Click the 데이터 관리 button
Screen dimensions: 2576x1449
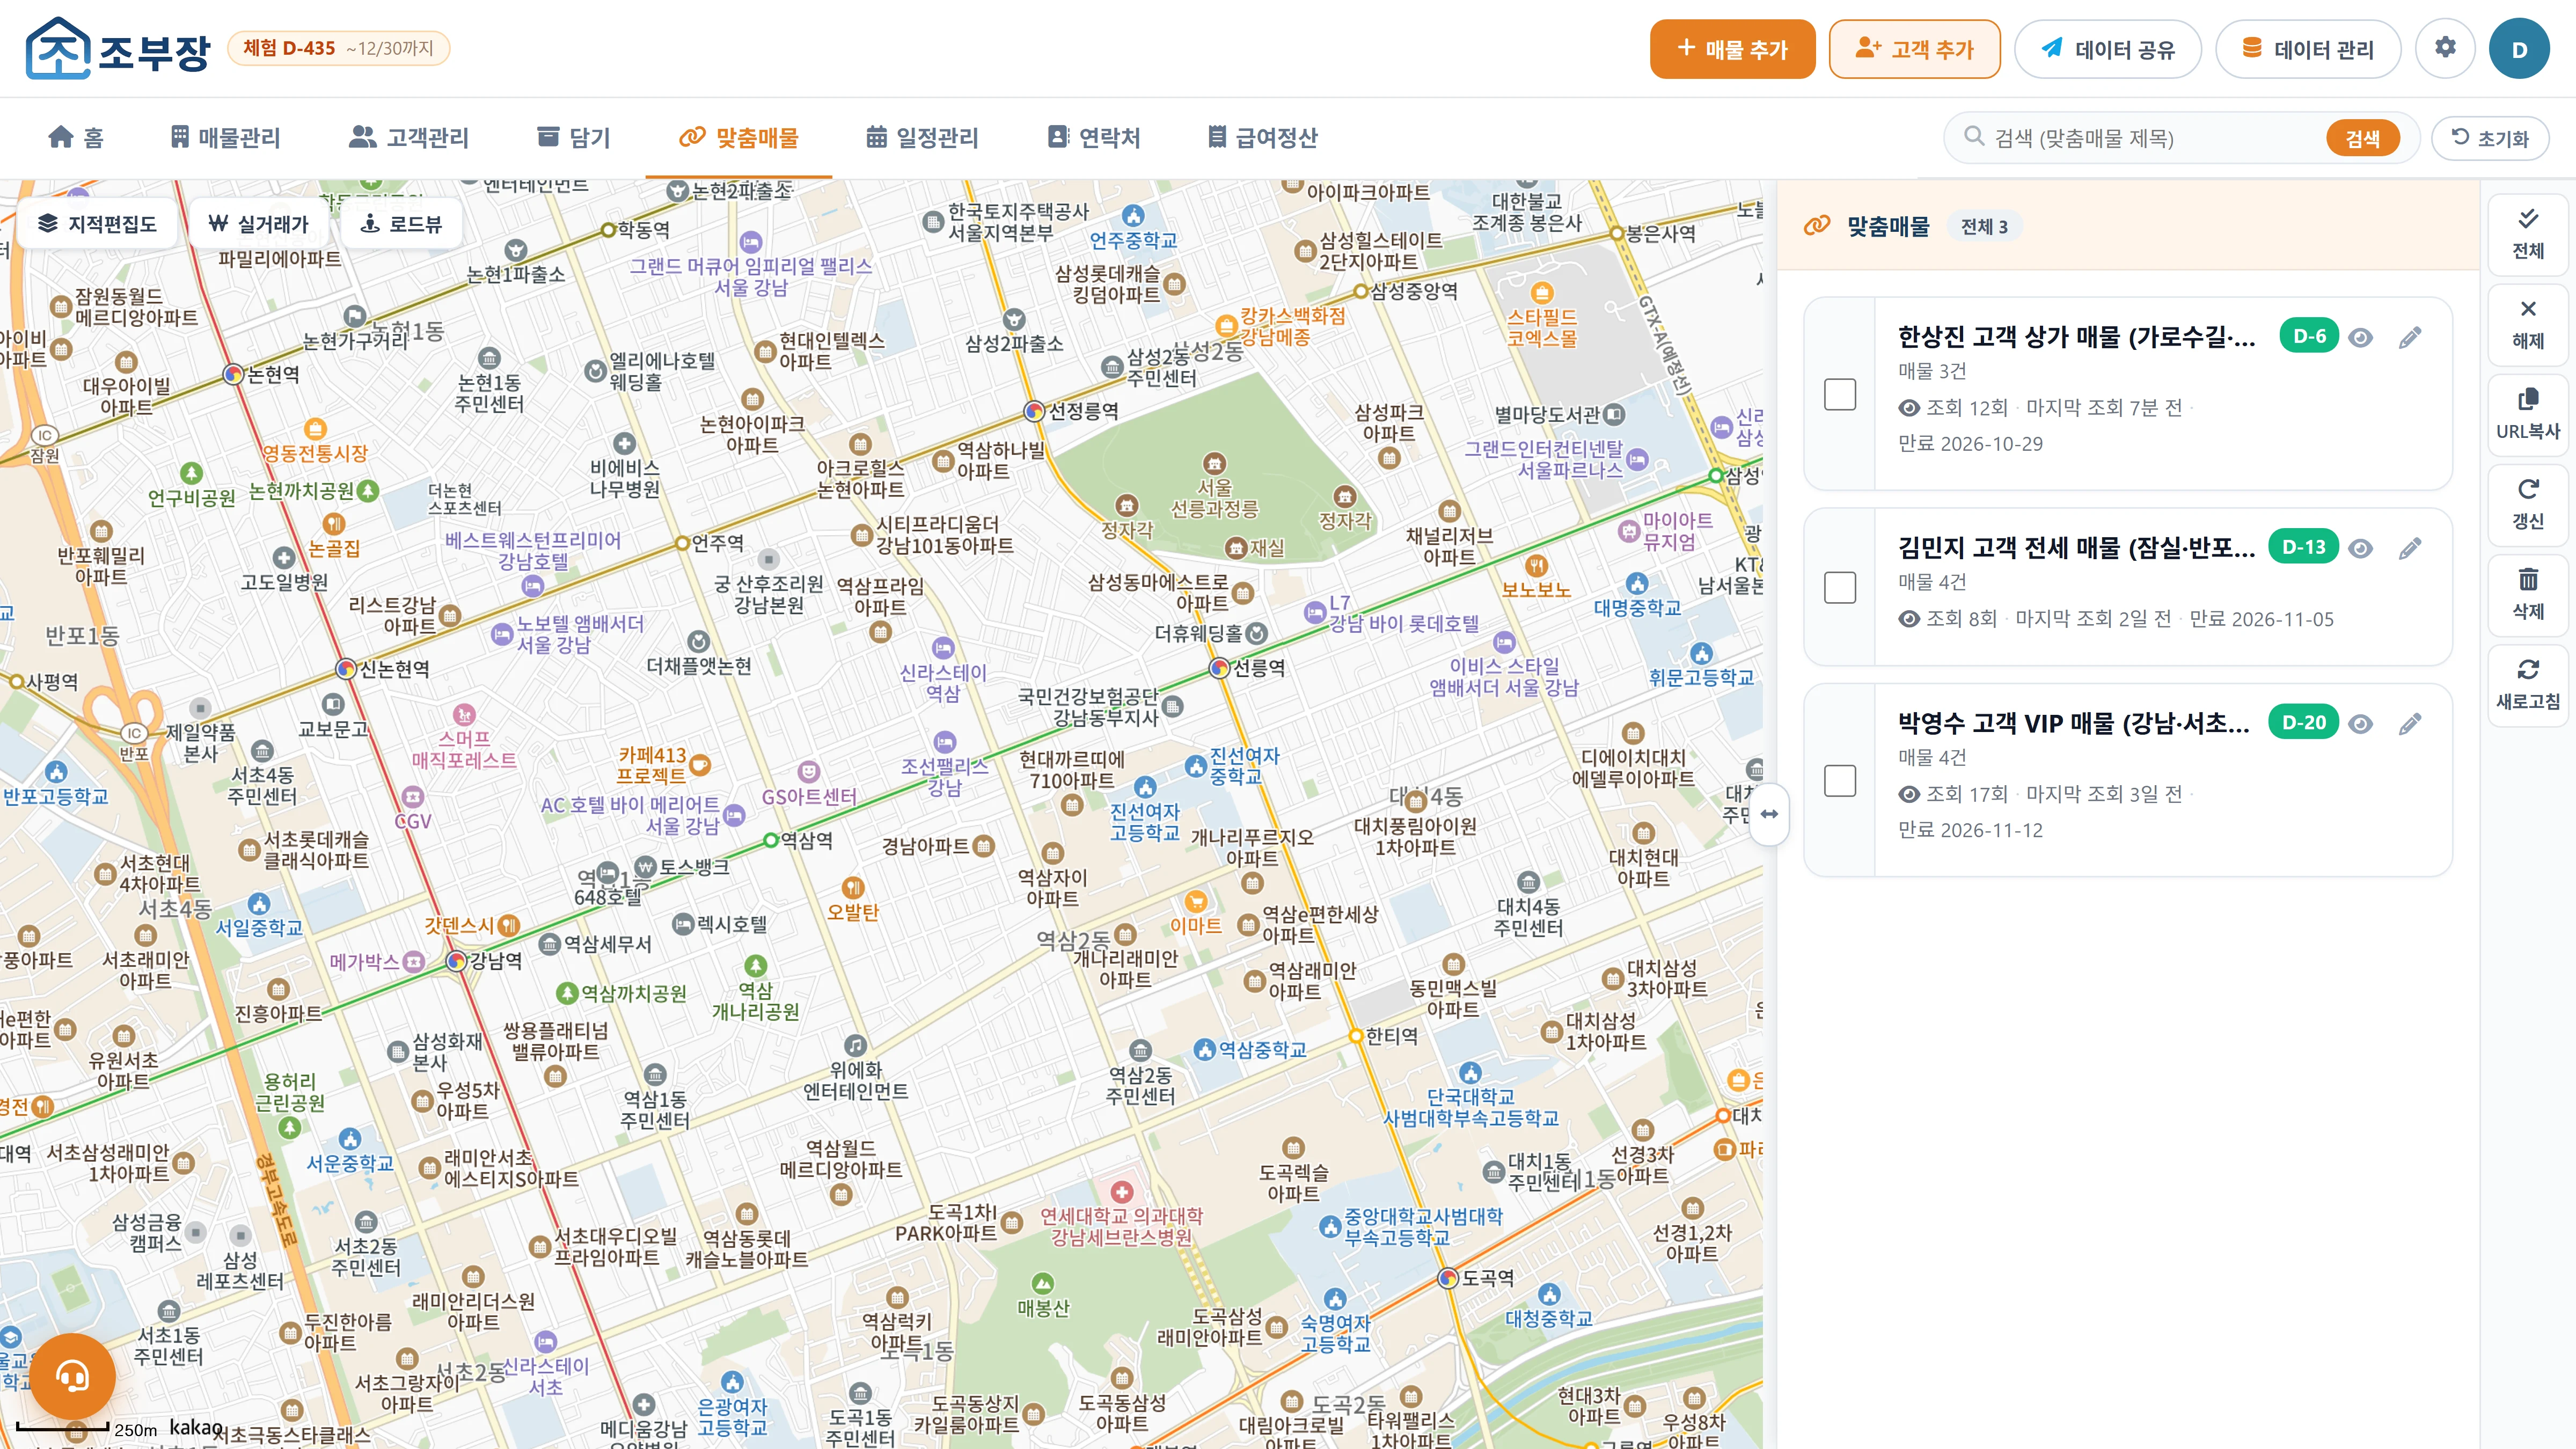click(x=2307, y=49)
